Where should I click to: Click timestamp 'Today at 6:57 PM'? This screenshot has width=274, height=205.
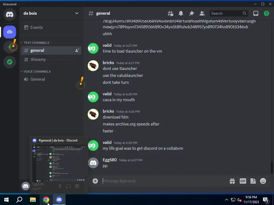pyautogui.click(x=131, y=160)
